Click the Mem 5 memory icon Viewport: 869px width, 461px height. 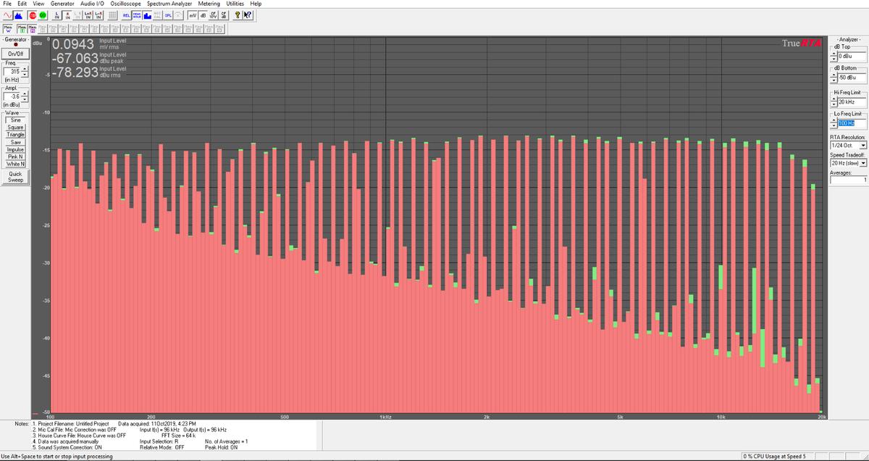point(63,28)
